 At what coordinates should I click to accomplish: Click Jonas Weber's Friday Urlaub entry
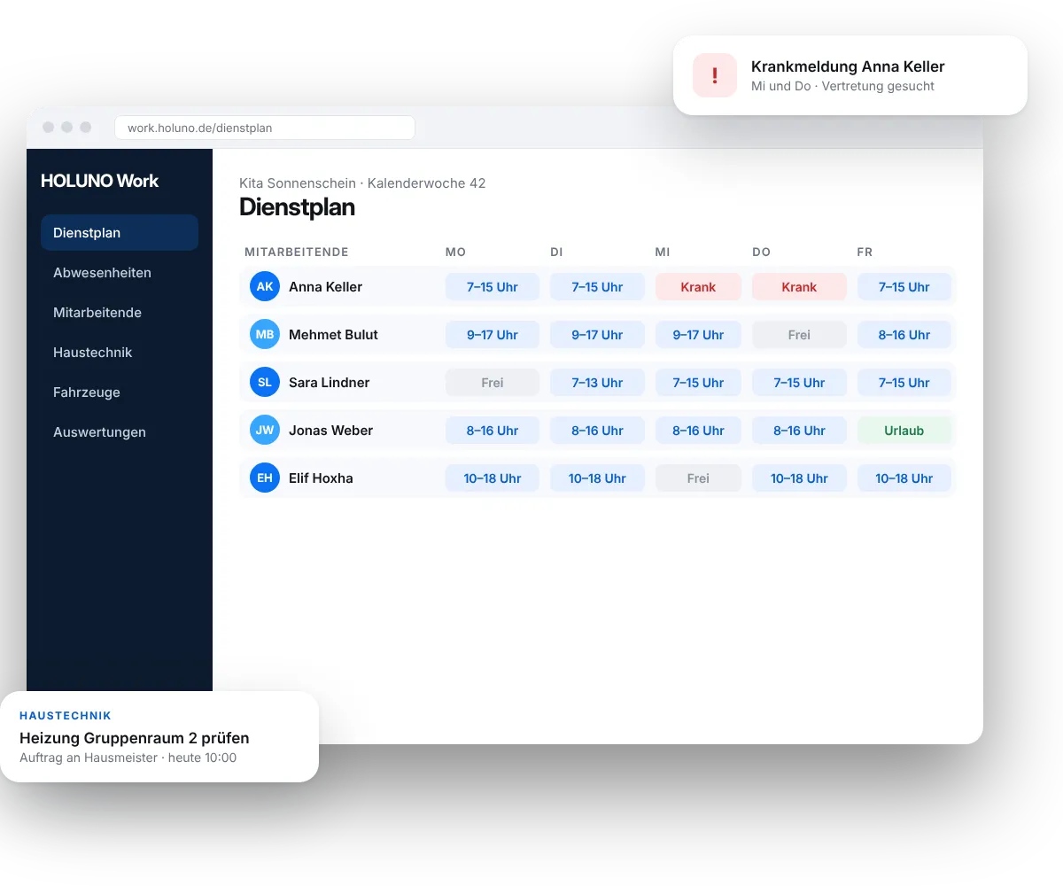pyautogui.click(x=904, y=431)
